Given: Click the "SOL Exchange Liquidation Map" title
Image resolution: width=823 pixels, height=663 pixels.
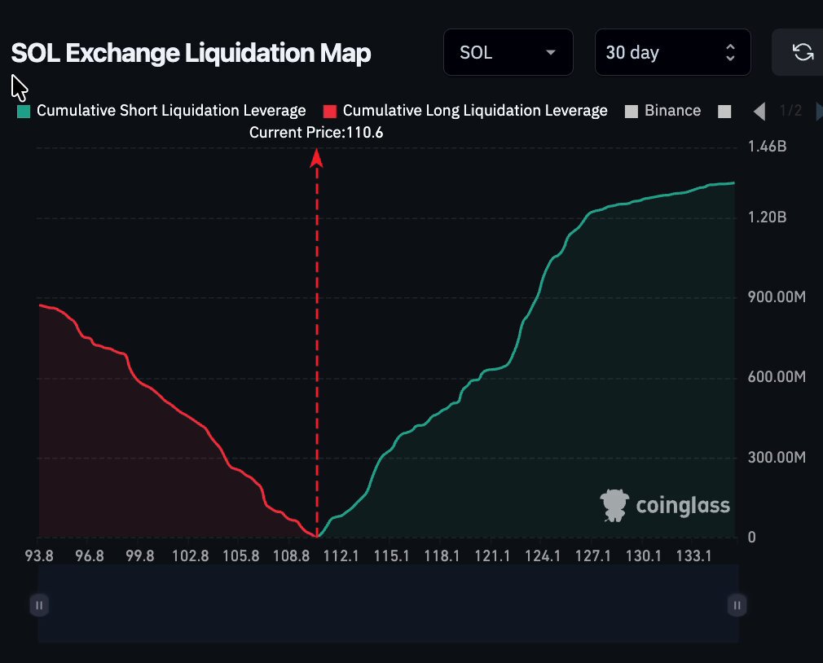Looking at the screenshot, I should [x=191, y=53].
